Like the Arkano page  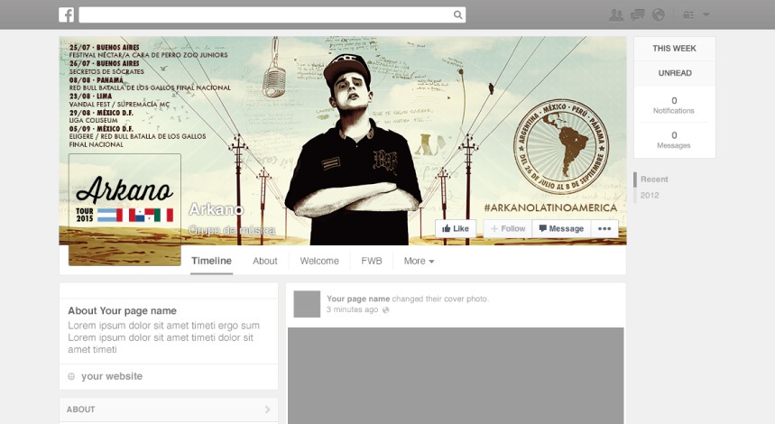click(x=456, y=229)
